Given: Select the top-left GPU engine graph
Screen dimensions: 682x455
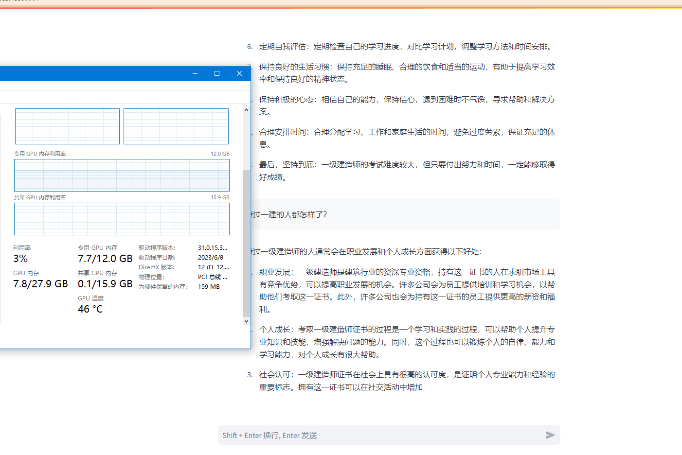Looking at the screenshot, I should pos(67,126).
